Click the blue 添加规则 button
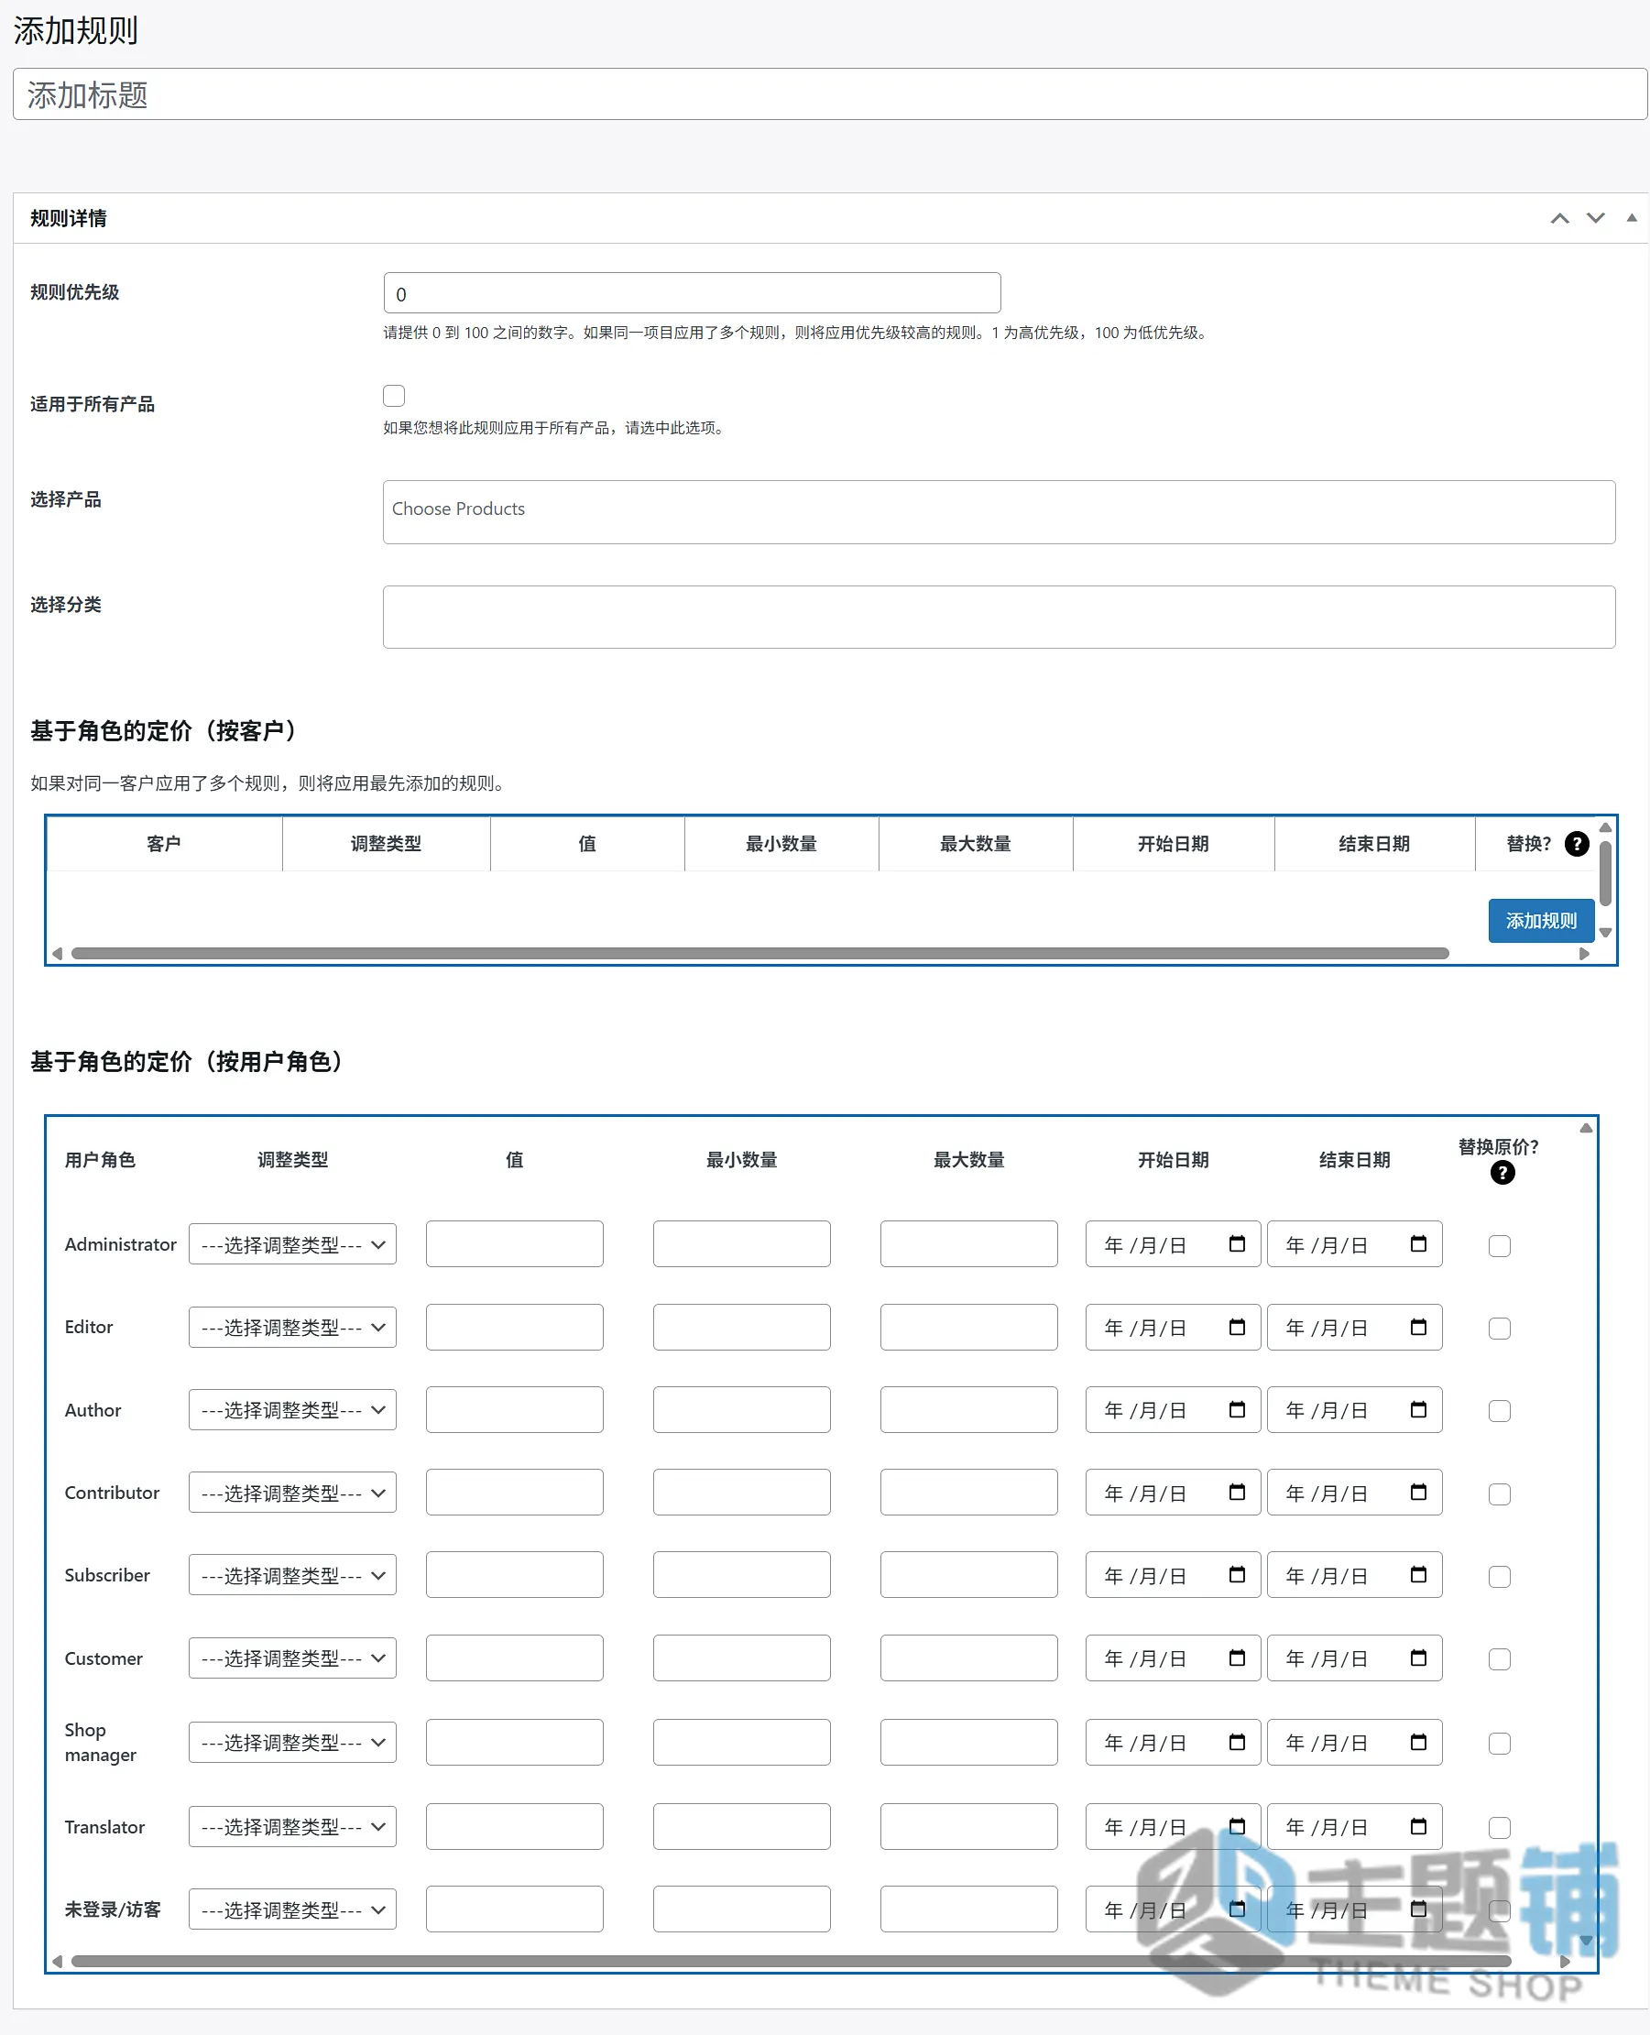Screen dimensions: 1650x2035 [1541, 920]
